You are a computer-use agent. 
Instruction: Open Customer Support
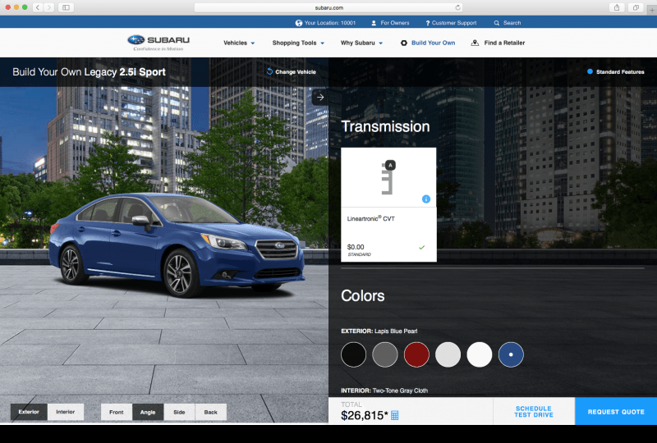[x=451, y=23]
